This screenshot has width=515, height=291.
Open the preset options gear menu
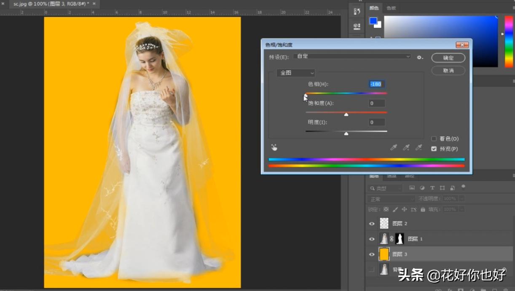420,57
